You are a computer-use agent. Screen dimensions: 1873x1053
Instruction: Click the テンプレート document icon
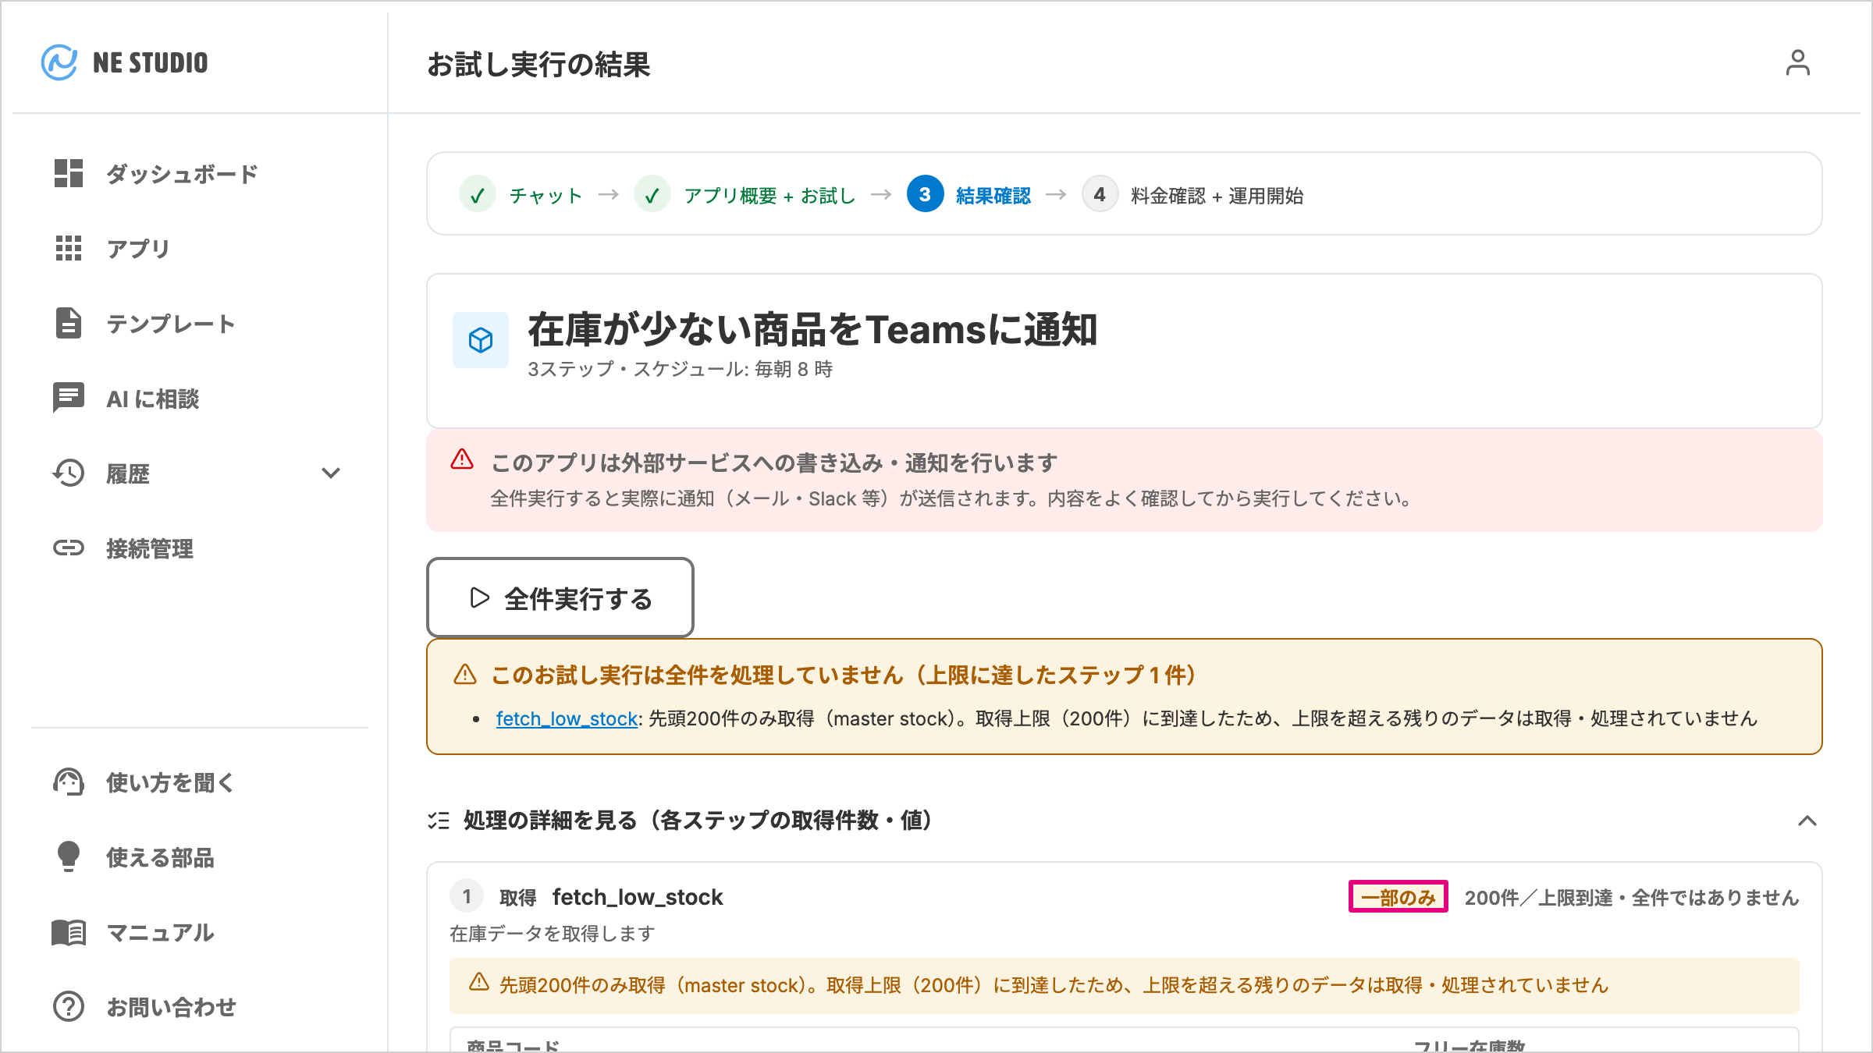click(69, 323)
